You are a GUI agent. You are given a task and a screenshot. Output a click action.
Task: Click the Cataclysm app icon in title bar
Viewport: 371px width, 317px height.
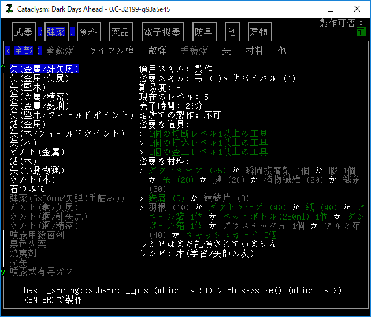[8, 9]
